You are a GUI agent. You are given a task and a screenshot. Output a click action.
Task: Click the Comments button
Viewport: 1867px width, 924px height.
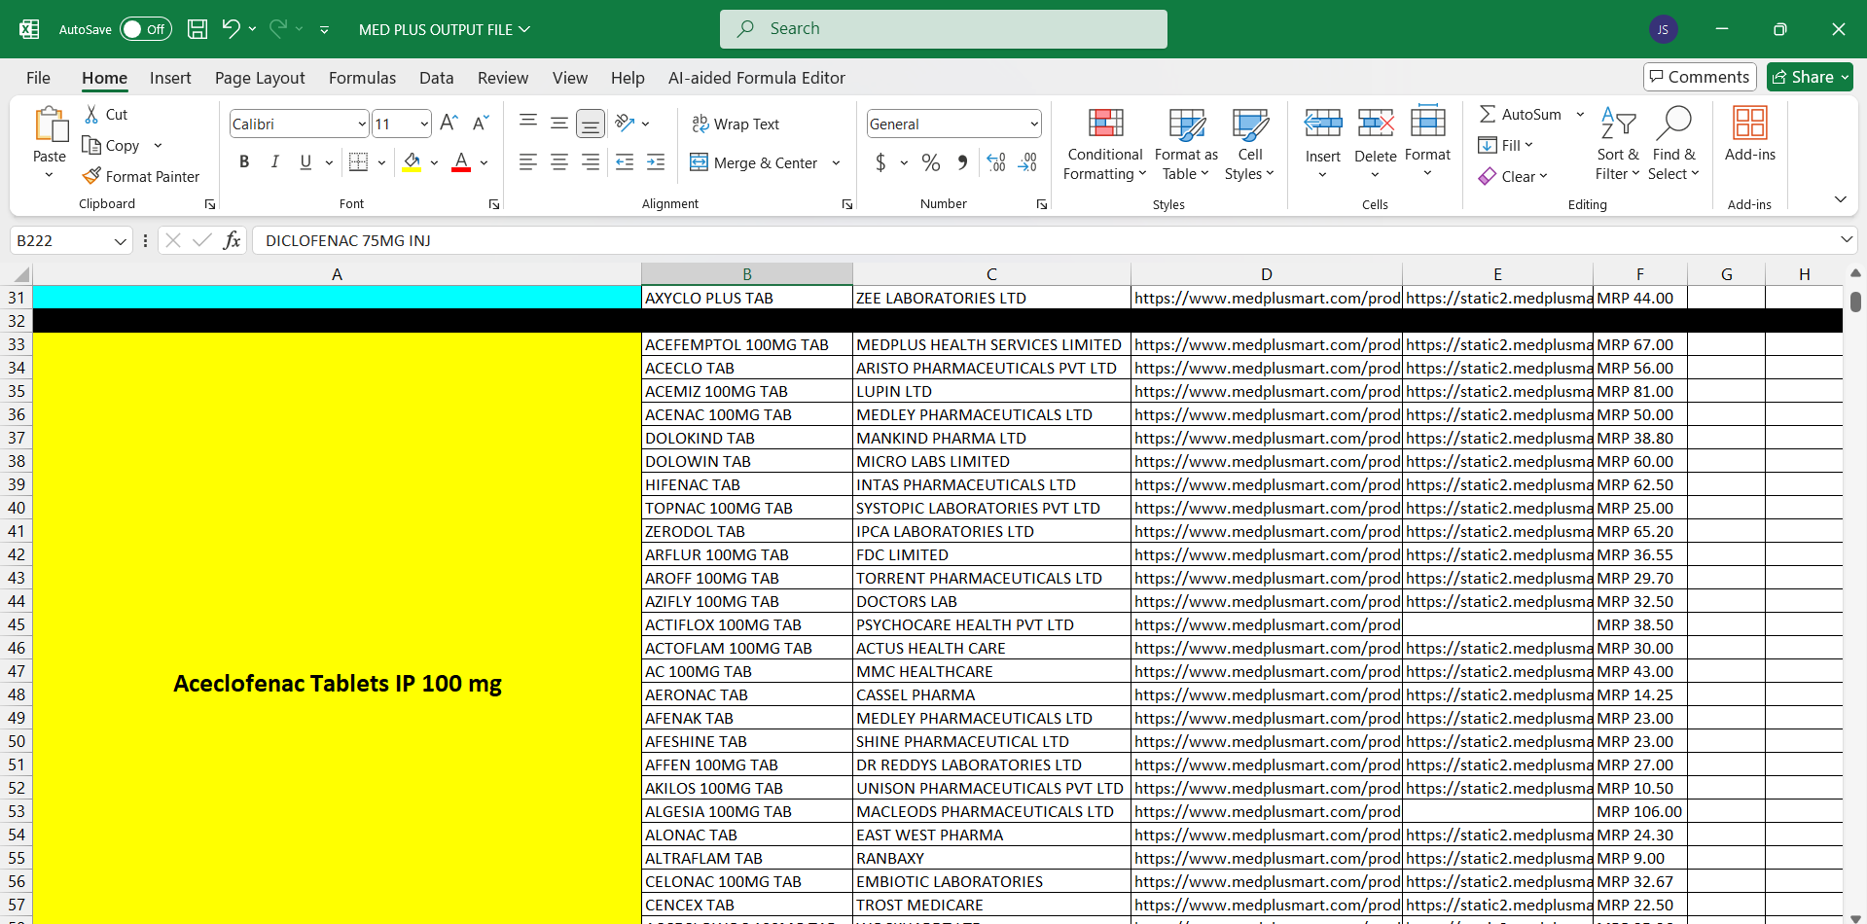[1699, 77]
